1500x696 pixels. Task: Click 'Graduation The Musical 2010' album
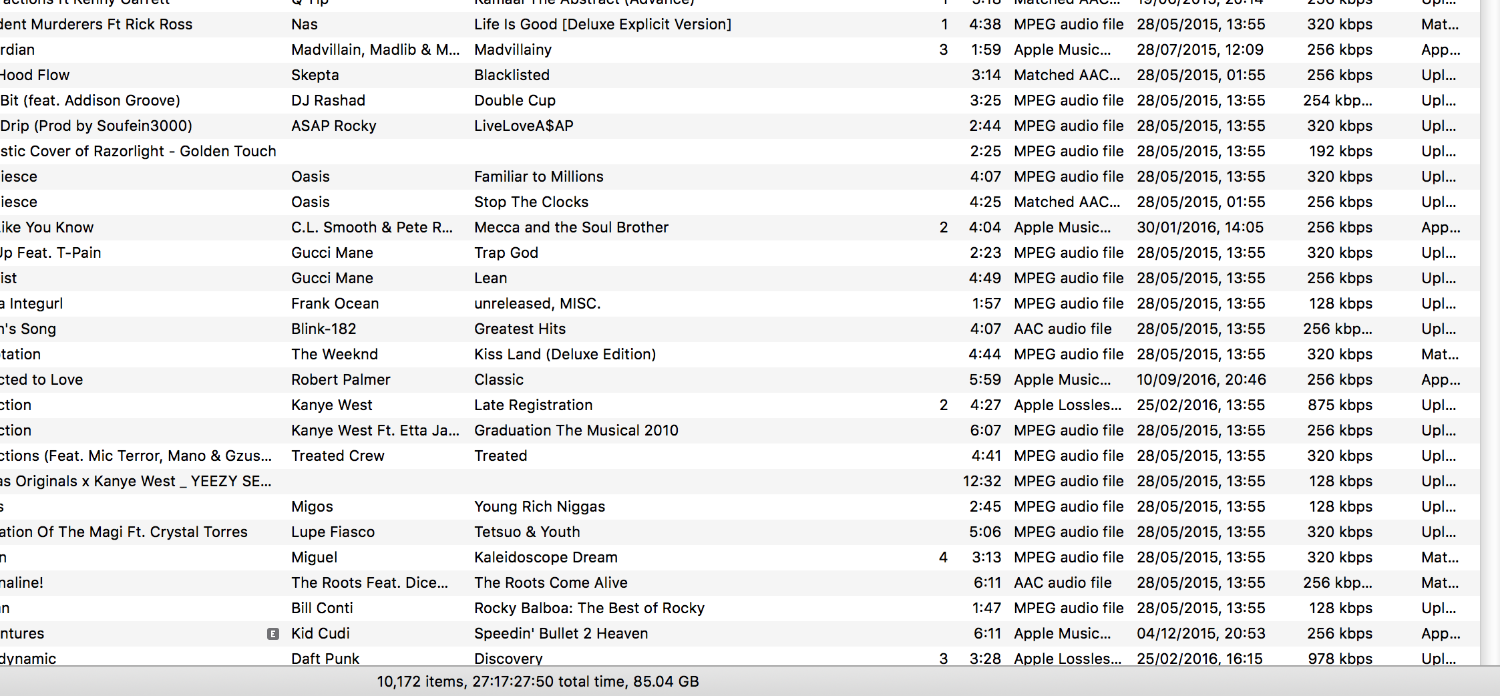(x=576, y=431)
